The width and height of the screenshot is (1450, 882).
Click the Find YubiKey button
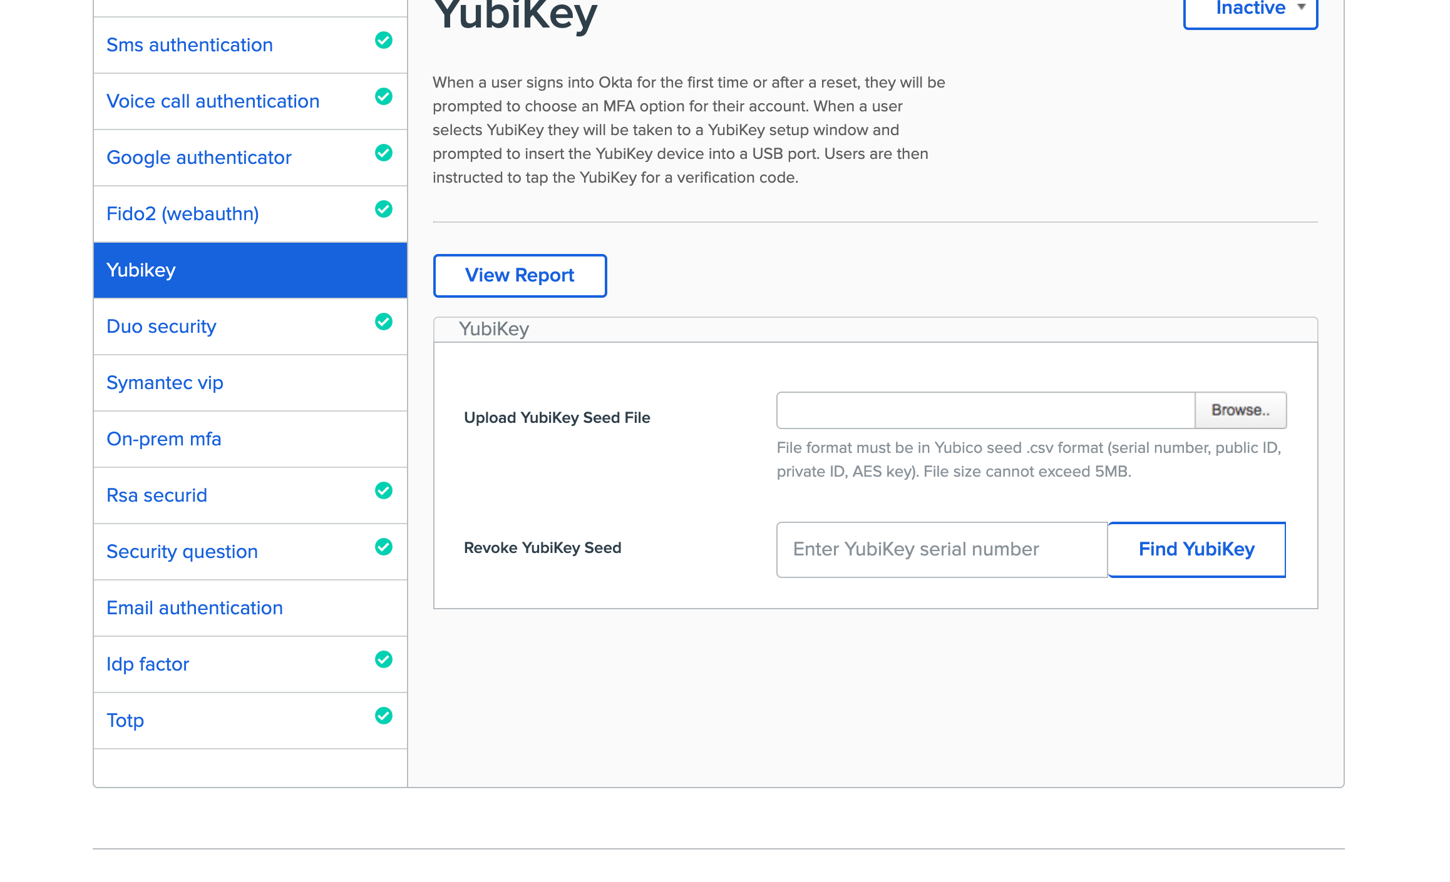click(1196, 549)
